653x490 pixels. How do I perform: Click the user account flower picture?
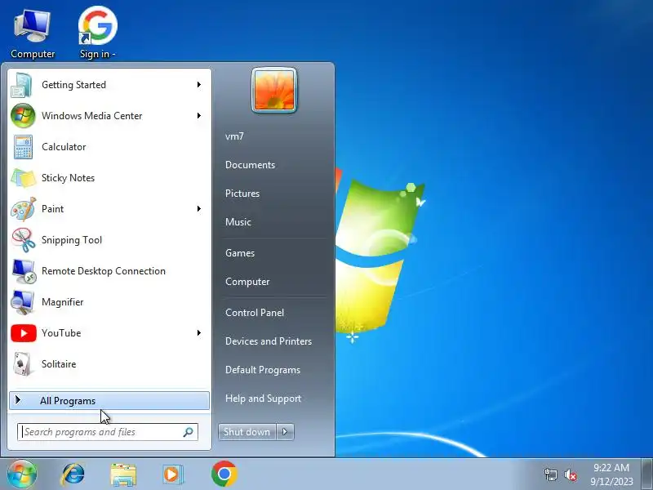point(274,90)
